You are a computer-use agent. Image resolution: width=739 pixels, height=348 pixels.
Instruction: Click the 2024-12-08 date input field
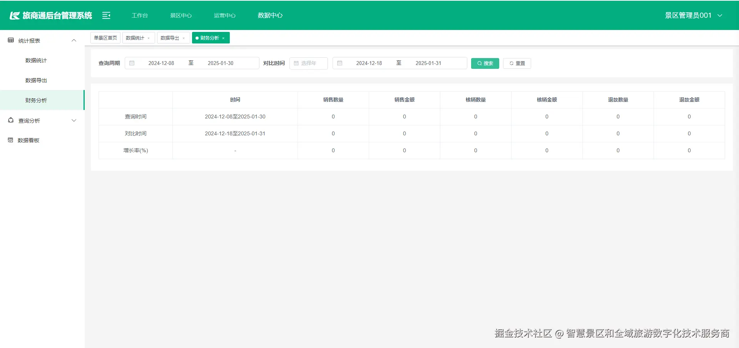pyautogui.click(x=162, y=63)
